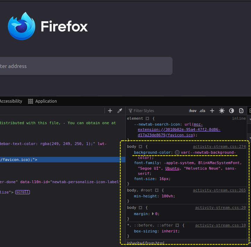The image size is (251, 247).
Task: Click selector highlighter icon beside body:274 rule
Action: [140, 147]
